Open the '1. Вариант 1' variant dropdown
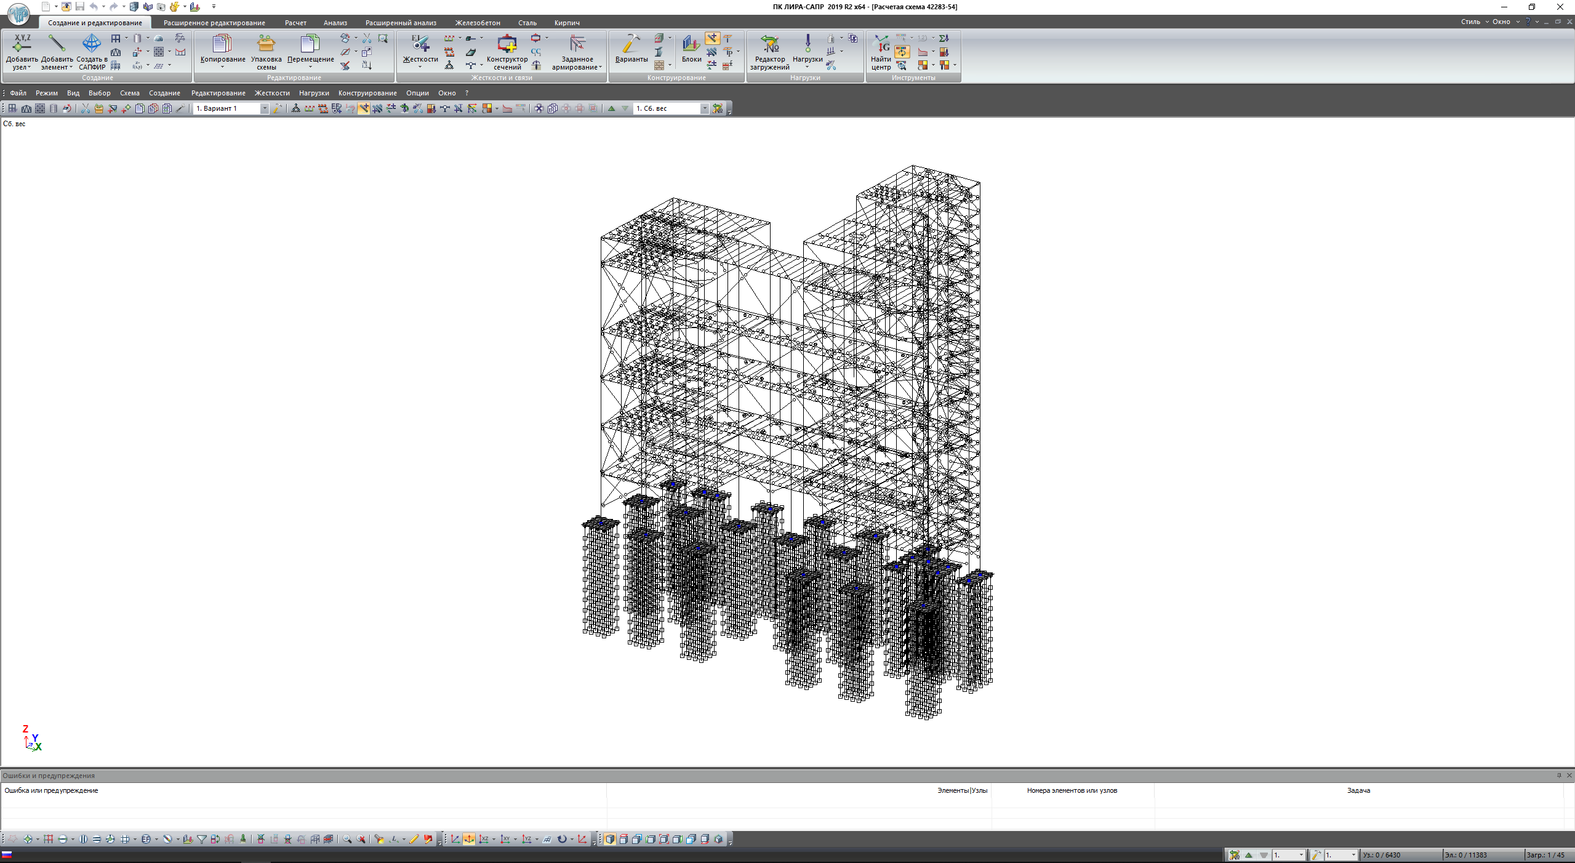 [x=265, y=108]
